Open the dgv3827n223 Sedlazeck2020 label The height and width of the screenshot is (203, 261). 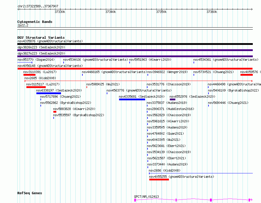41,53
